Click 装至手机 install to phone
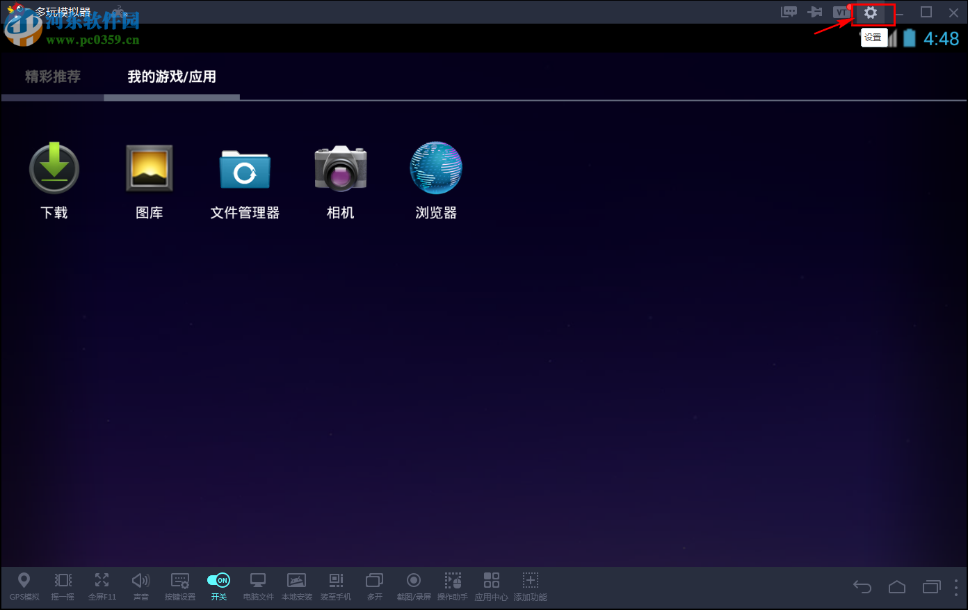 [x=336, y=586]
